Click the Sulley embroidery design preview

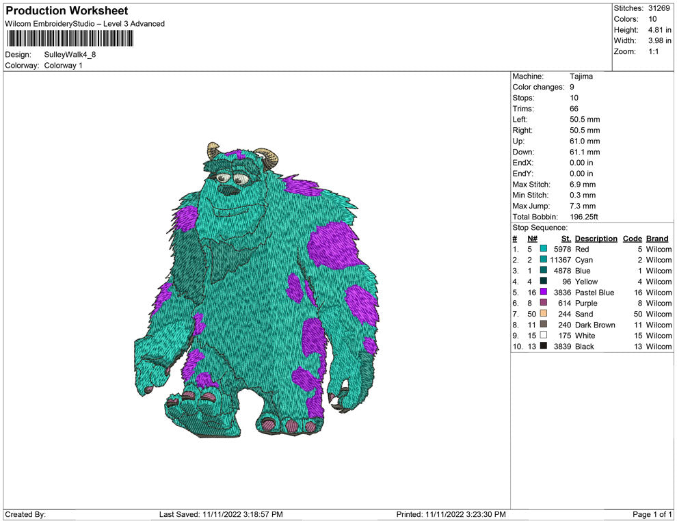pyautogui.click(x=256, y=290)
